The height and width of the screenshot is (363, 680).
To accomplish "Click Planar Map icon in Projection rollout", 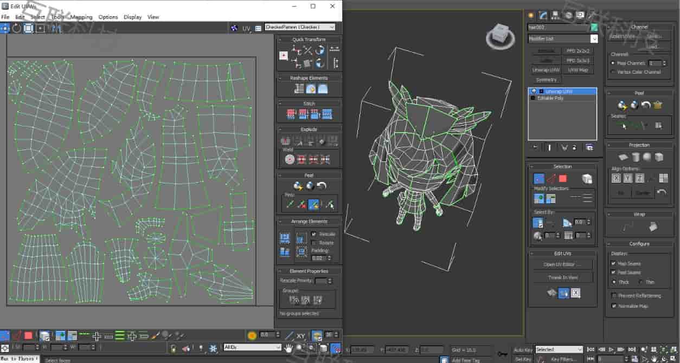I will pyautogui.click(x=623, y=157).
